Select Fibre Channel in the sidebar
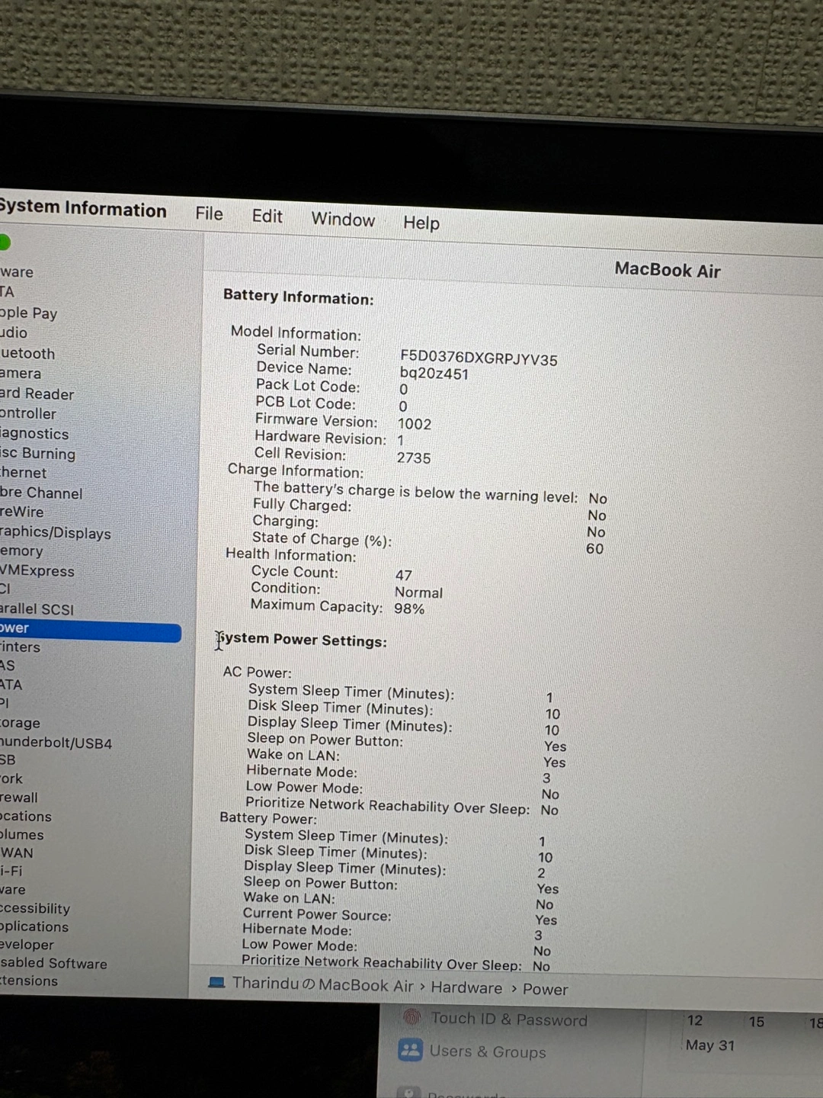Viewport: 823px width, 1098px height. pos(41,493)
